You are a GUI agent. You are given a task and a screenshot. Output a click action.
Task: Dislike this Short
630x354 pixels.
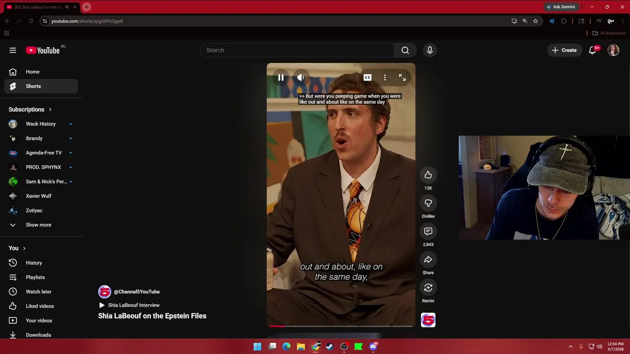(428, 203)
